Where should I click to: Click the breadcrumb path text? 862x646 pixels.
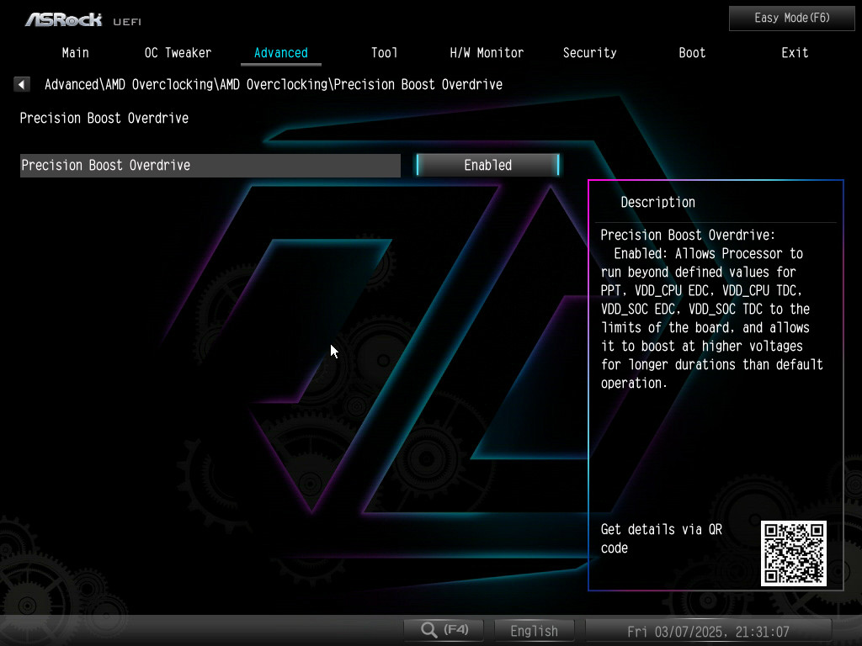coord(274,85)
